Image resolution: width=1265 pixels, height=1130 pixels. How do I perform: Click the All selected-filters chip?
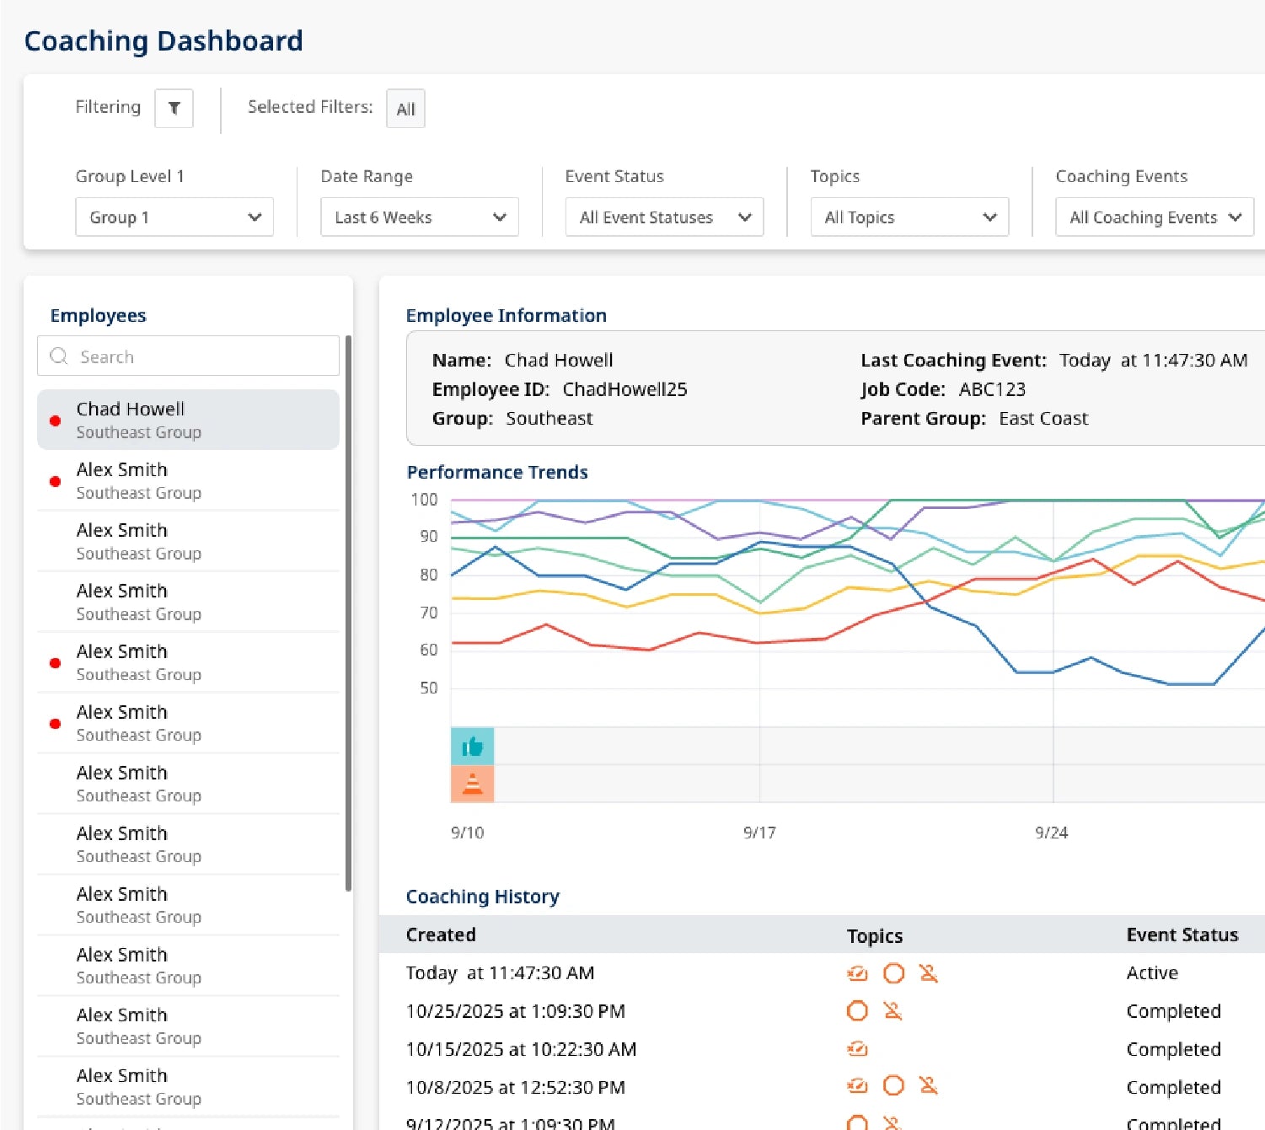pos(405,109)
